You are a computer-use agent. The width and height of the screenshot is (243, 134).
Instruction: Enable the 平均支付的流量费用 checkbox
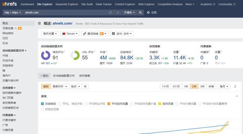[200, 104]
